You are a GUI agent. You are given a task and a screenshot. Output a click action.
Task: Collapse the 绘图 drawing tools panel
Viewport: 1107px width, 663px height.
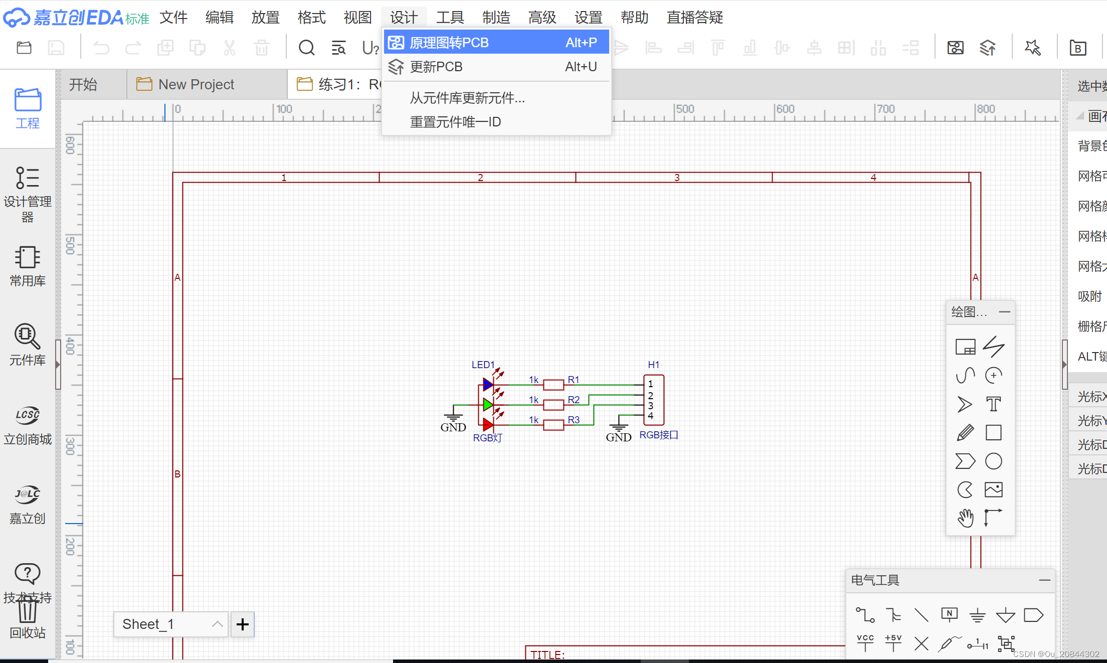(1004, 312)
